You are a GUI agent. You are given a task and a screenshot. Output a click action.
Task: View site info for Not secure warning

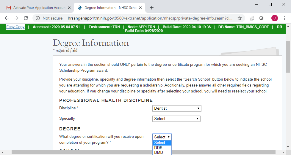pyautogui.click(x=49, y=18)
